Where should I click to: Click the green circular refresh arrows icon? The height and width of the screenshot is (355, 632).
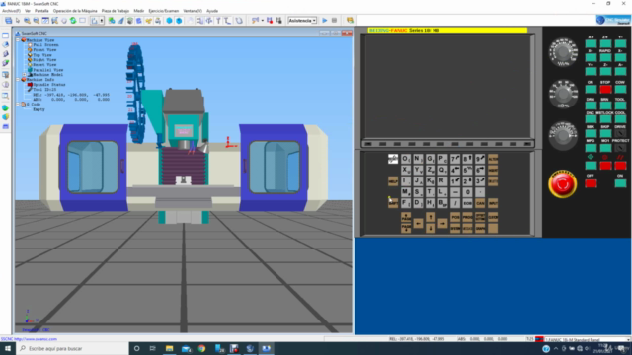click(x=73, y=20)
